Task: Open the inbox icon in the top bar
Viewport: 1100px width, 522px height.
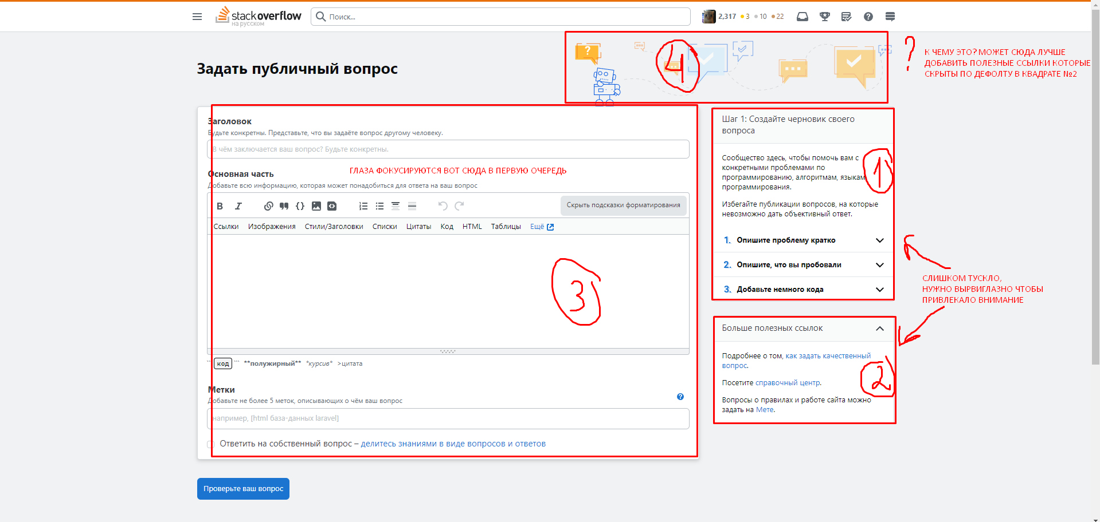Action: 803,17
